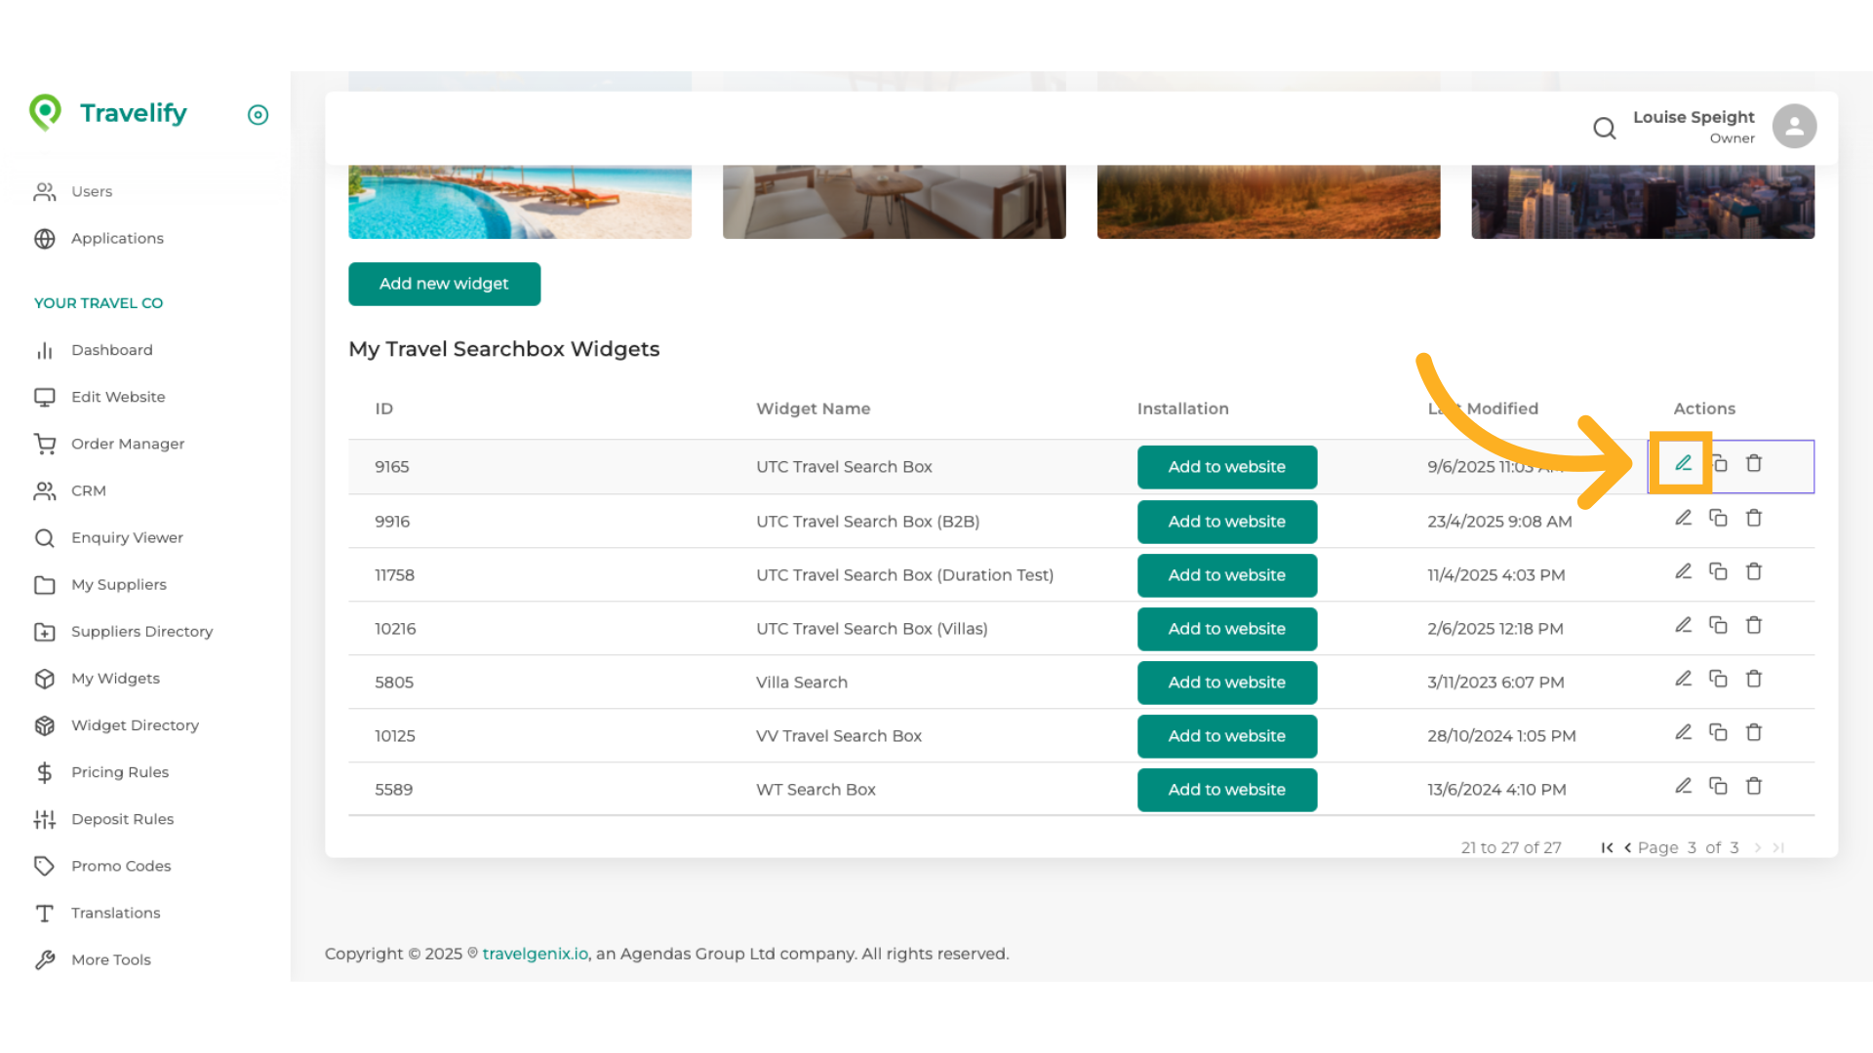The image size is (1873, 1053).
Task: Toggle the sidebar collapse control next to Travelify
Action: 258,115
